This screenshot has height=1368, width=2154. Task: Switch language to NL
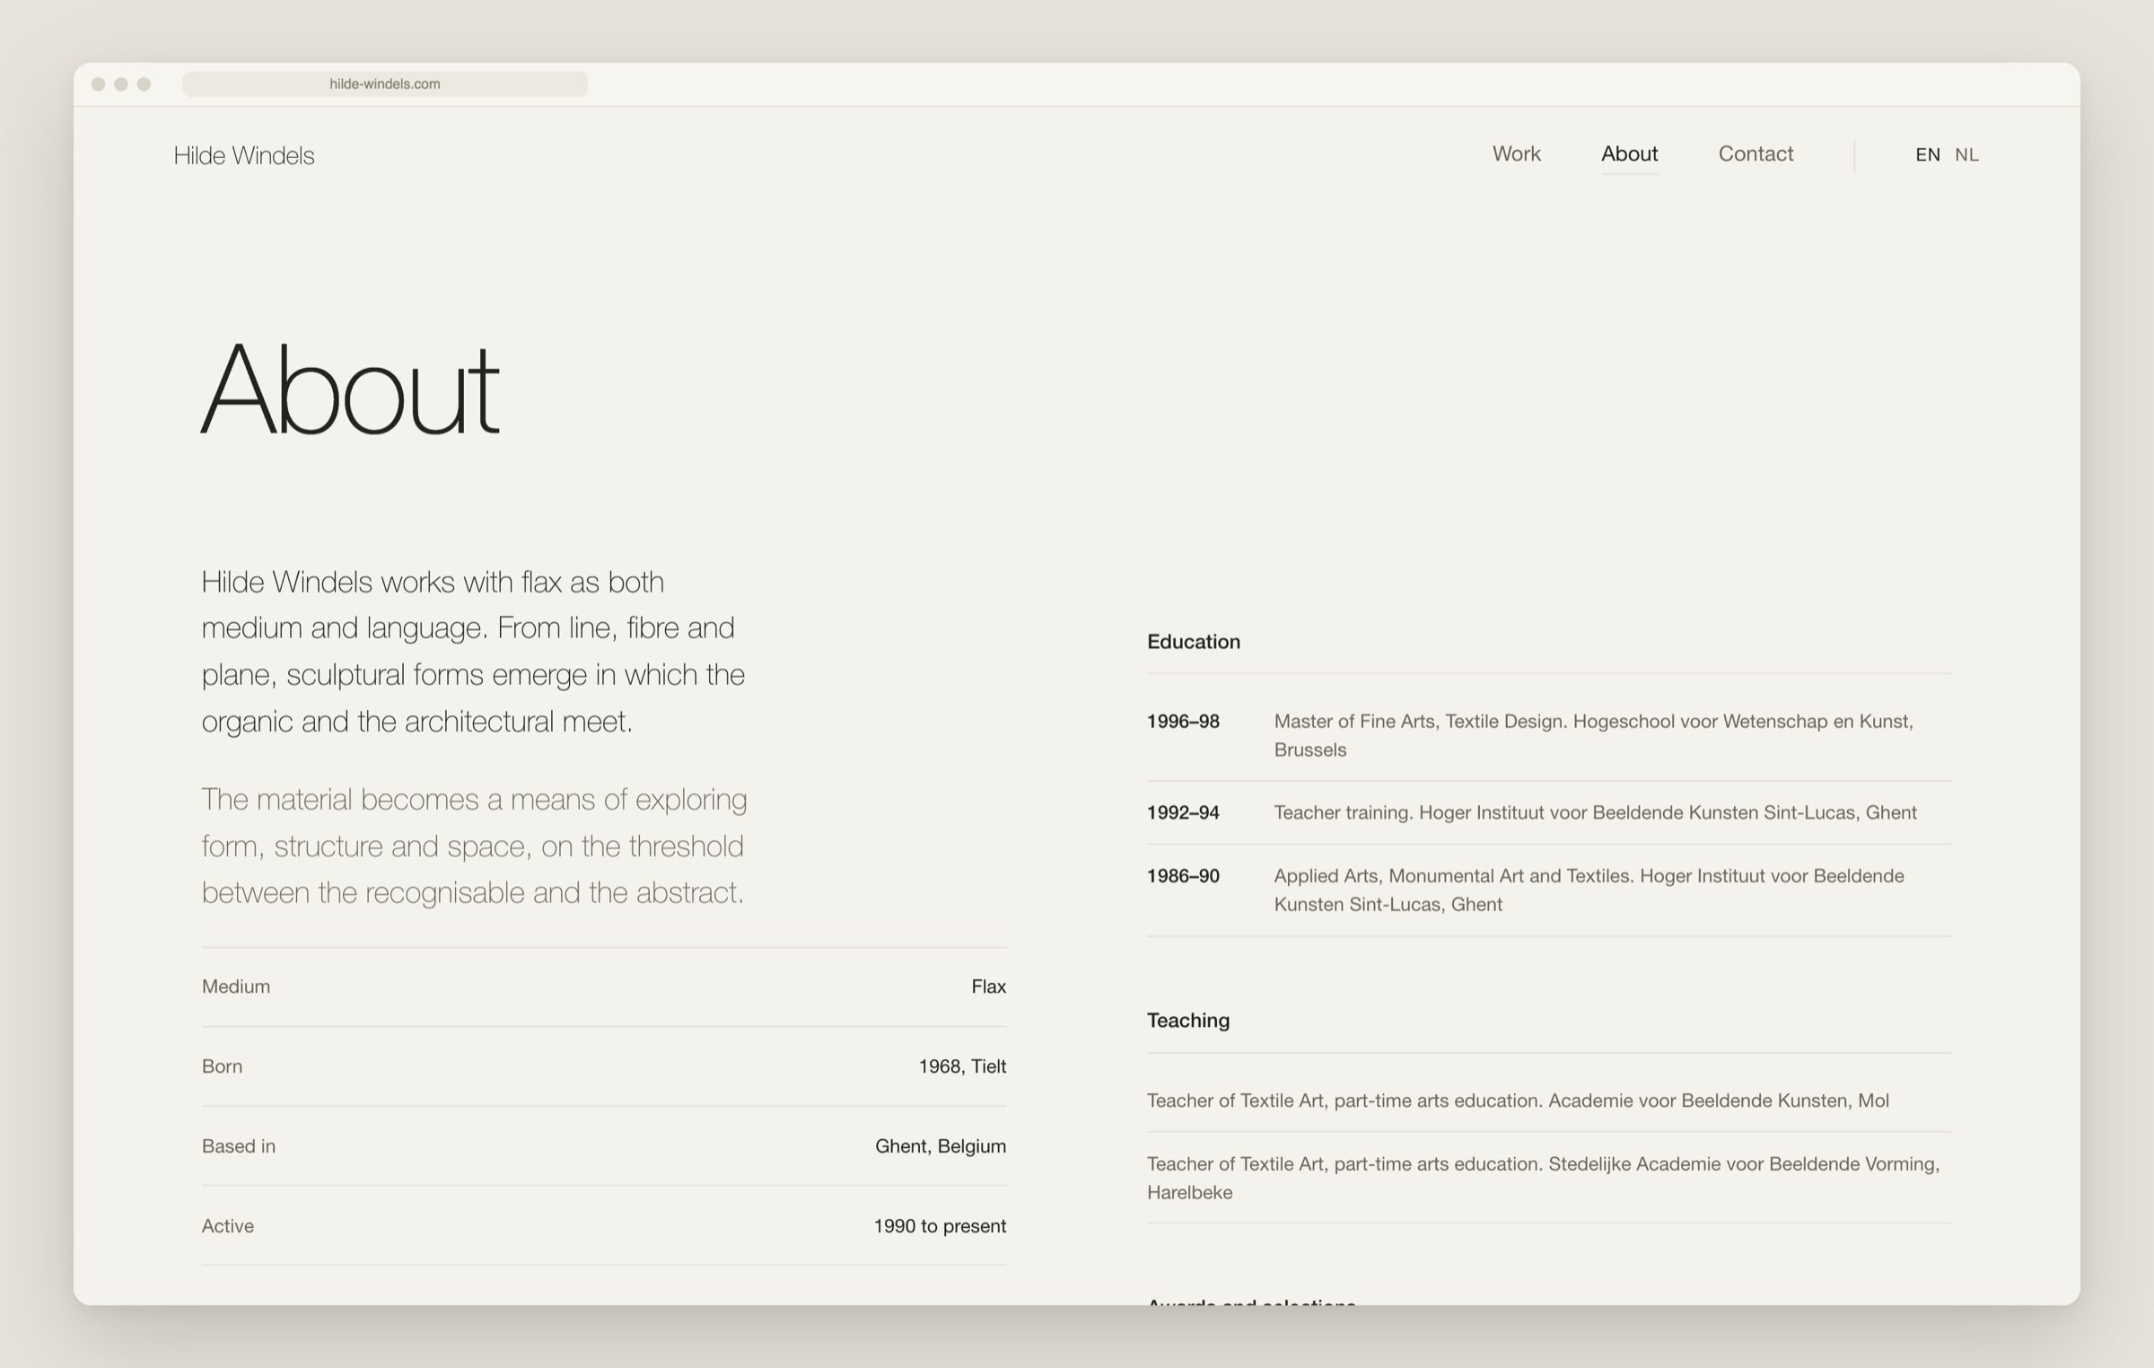pyautogui.click(x=1966, y=154)
